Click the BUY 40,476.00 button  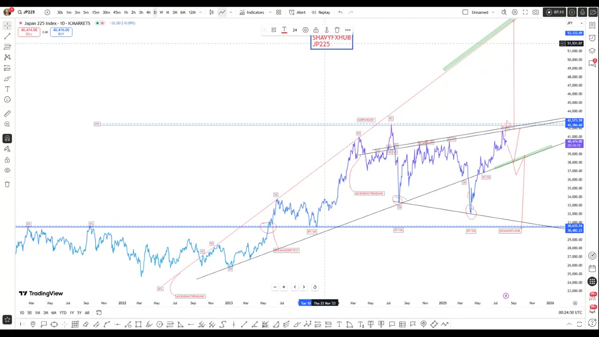(61, 32)
